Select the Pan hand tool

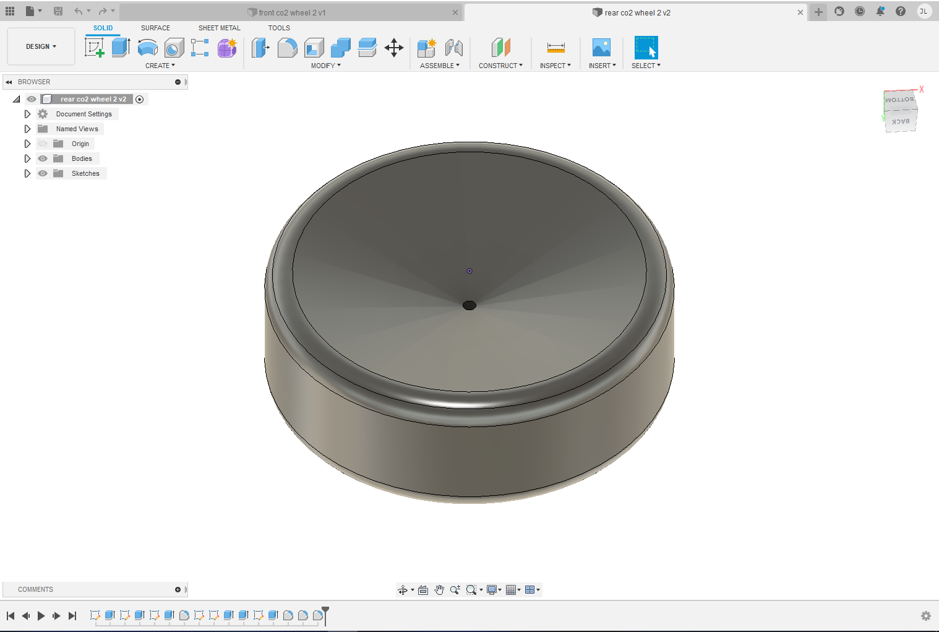point(439,590)
